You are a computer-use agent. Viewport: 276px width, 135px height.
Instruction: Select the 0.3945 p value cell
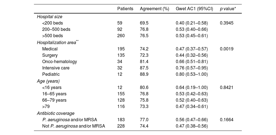(x=227, y=23)
